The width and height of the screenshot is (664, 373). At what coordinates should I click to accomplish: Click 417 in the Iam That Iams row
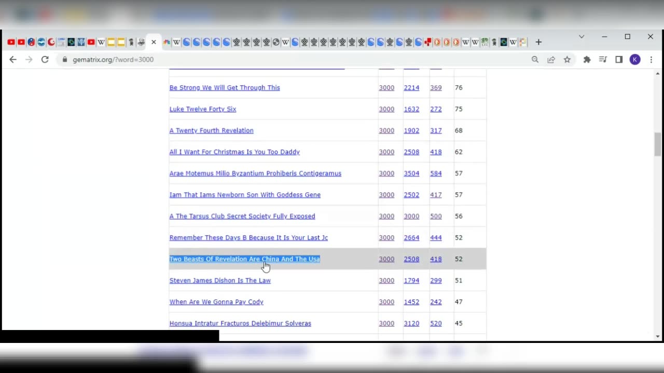tap(436, 195)
